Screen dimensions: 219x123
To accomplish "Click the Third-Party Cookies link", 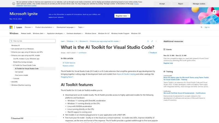I will 30,5.
